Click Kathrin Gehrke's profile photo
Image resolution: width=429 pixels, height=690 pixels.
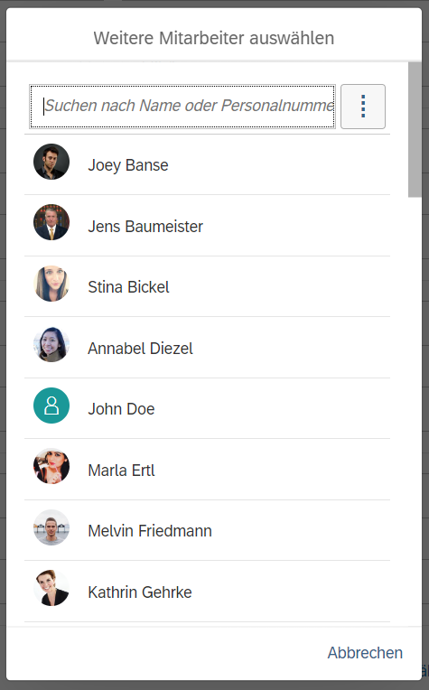click(x=51, y=588)
